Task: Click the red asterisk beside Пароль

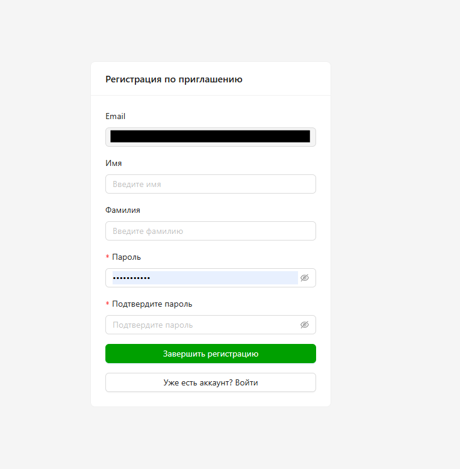Action: pyautogui.click(x=108, y=257)
